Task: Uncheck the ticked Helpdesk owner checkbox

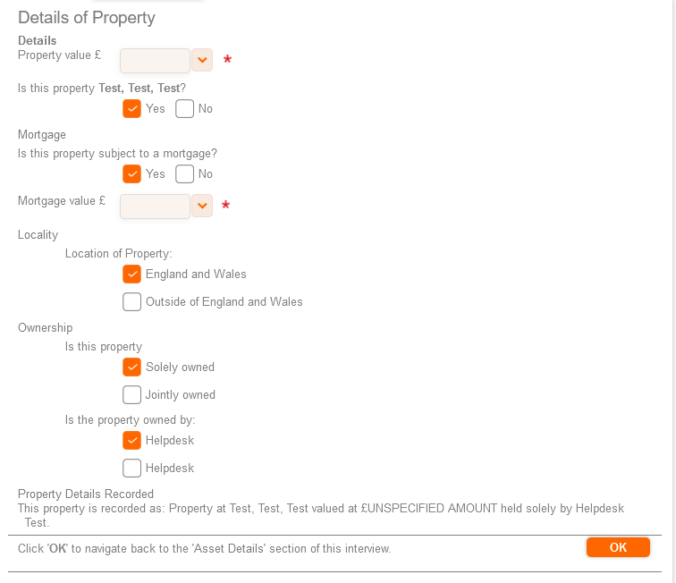Action: (132, 441)
